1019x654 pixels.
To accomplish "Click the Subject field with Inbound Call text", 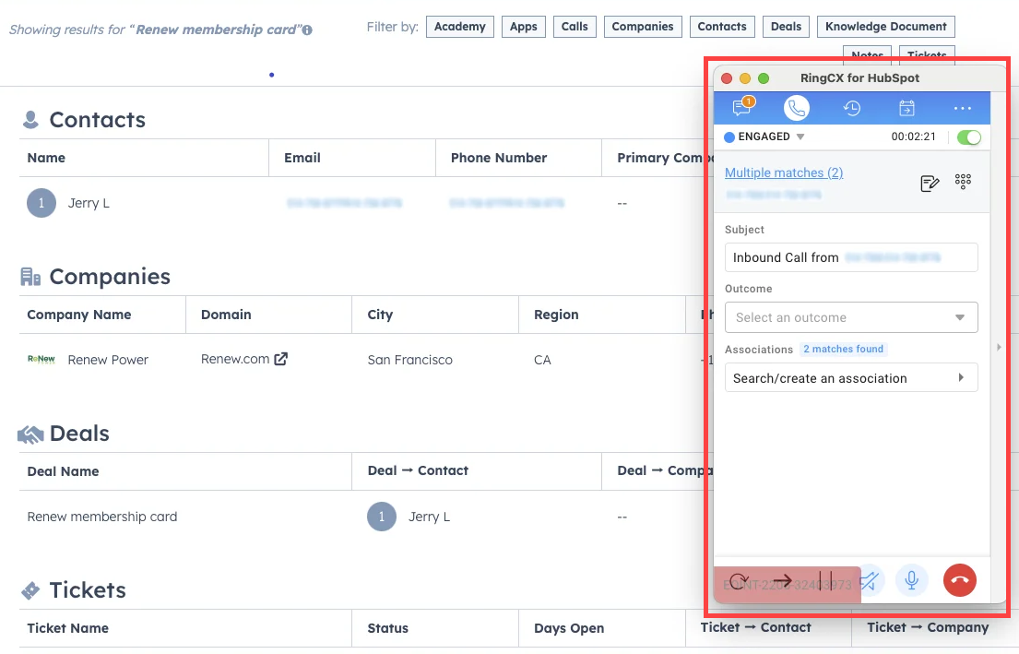I will pos(851,257).
